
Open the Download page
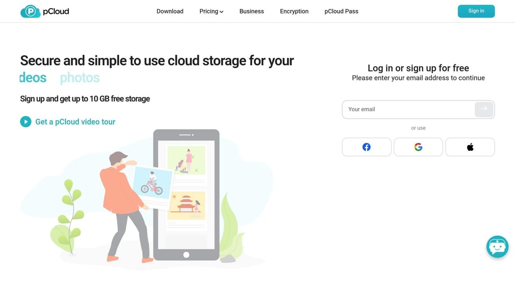pyautogui.click(x=170, y=11)
